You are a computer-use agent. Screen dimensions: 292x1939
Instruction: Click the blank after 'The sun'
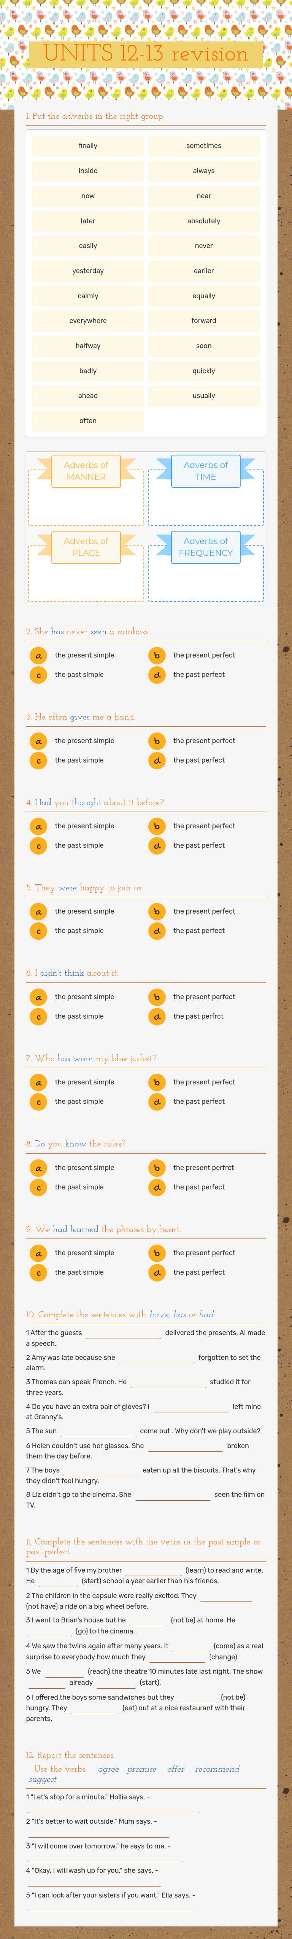[x=98, y=1432]
